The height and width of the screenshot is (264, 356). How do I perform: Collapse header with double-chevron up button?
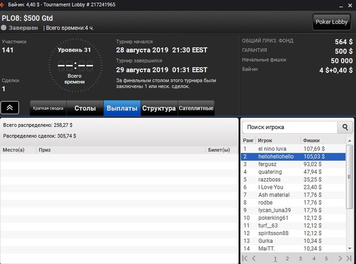[x=10, y=108]
